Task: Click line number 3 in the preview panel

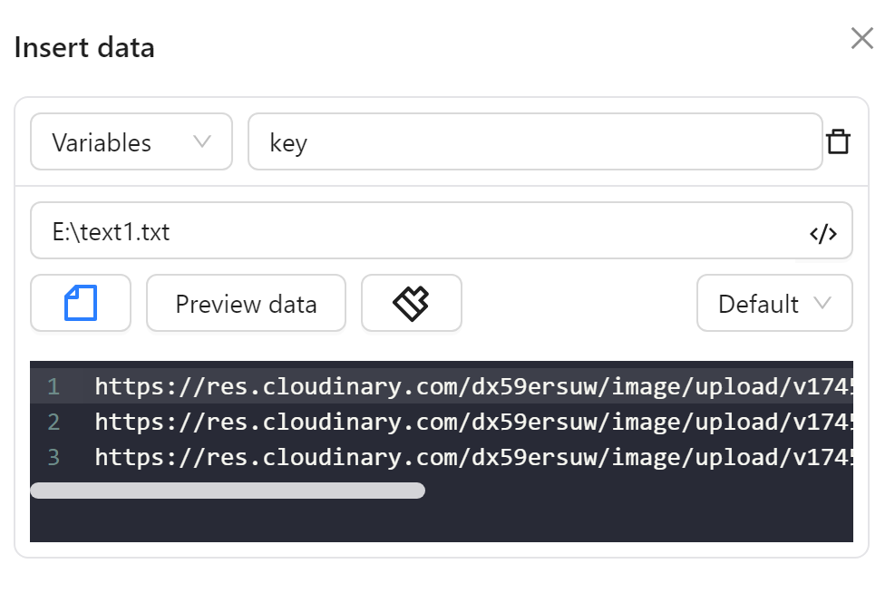Action: [53, 457]
